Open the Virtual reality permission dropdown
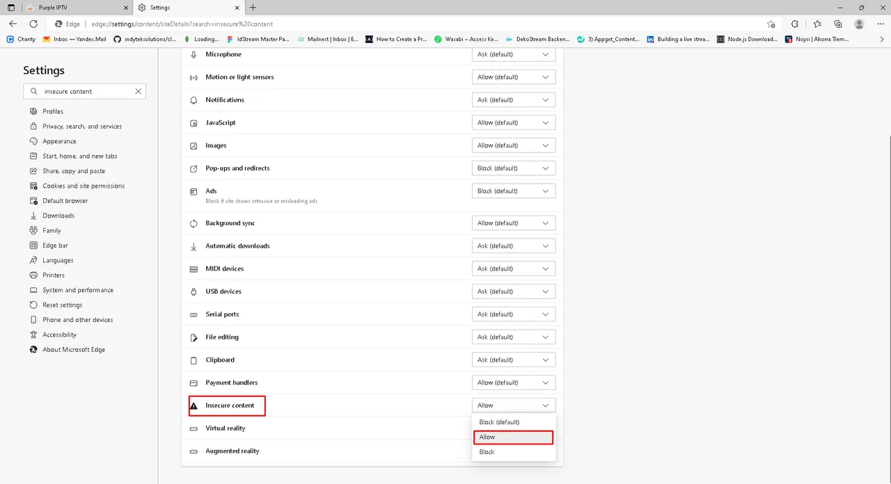 513,428
